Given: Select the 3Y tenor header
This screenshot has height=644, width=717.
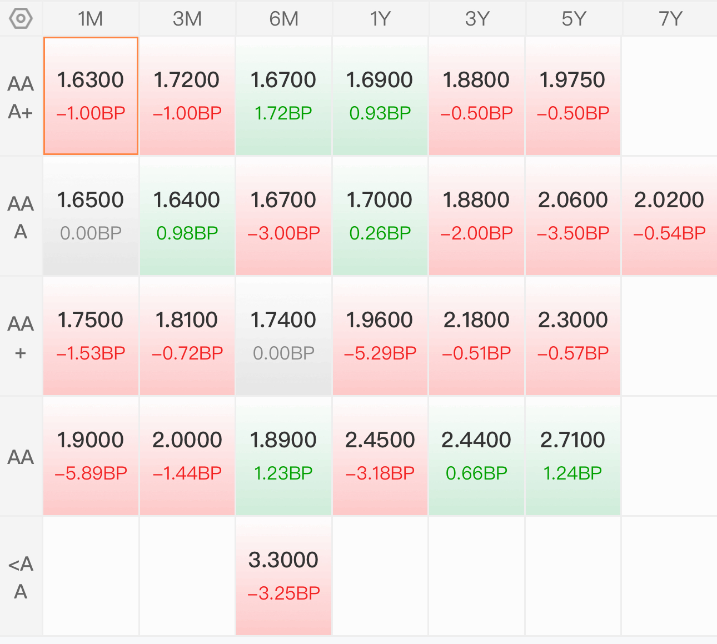Looking at the screenshot, I should (477, 18).
